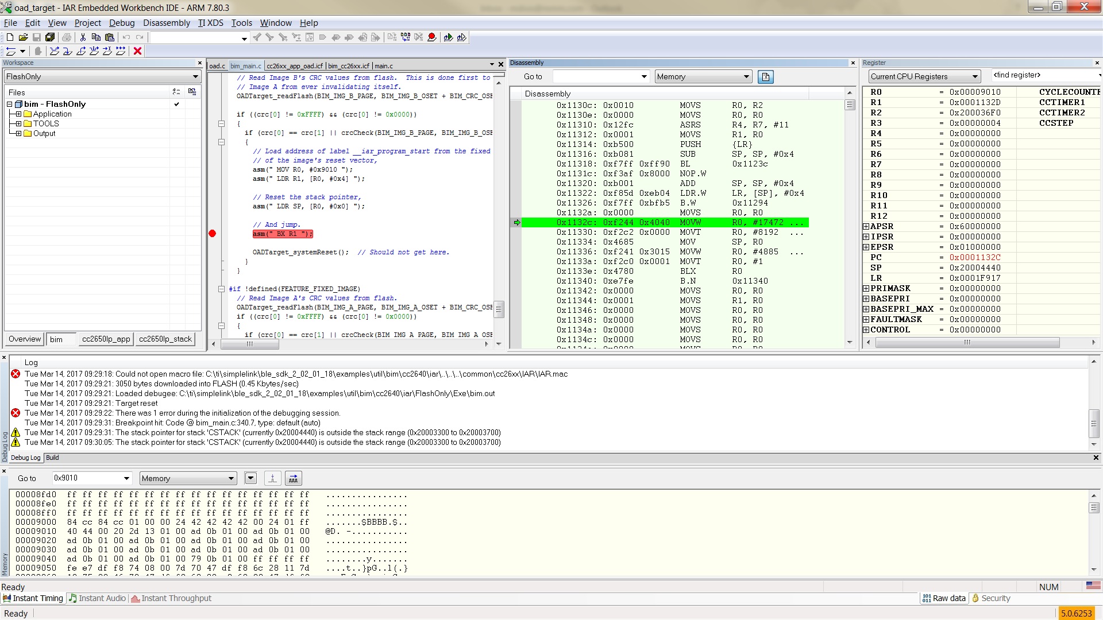The width and height of the screenshot is (1103, 620).
Task: Expand the Application folder in workspace
Action: coord(18,114)
